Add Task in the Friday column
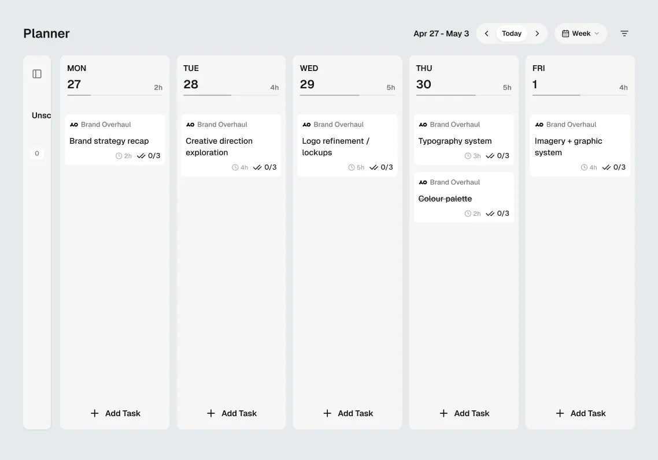The image size is (658, 460). pos(580,413)
